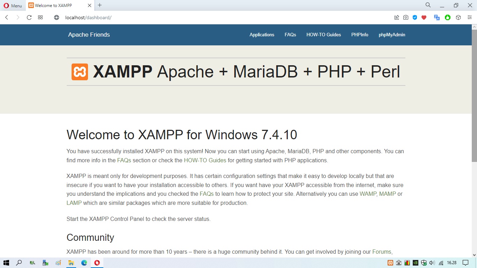Open the extensions cube icon
The image size is (477, 268).
pos(458,17)
